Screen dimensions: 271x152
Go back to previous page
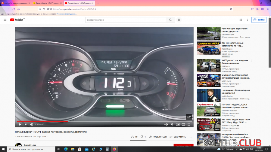tap(3, 9)
